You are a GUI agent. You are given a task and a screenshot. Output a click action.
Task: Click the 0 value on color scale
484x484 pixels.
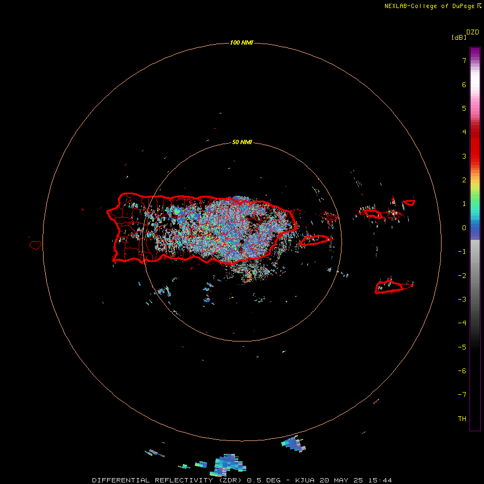464,228
